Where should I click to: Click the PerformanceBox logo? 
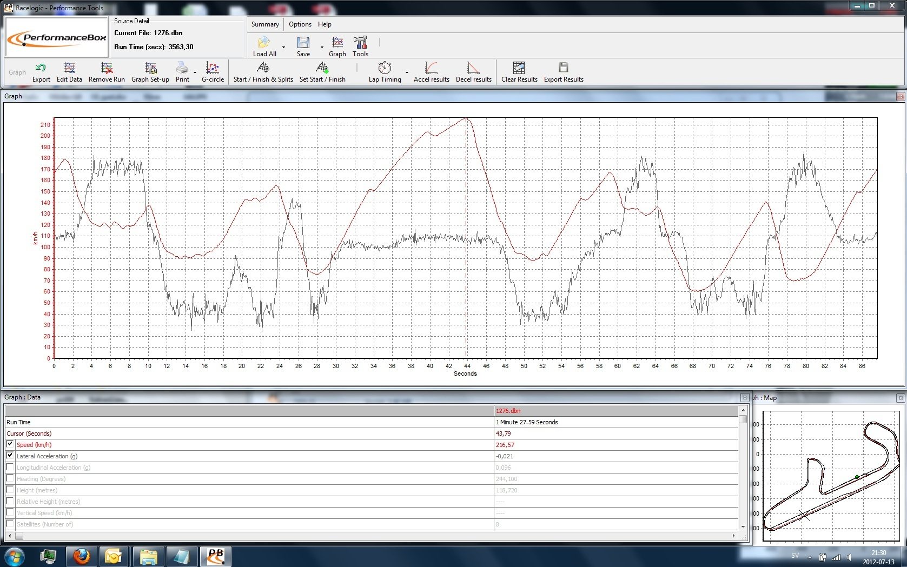[x=57, y=37]
